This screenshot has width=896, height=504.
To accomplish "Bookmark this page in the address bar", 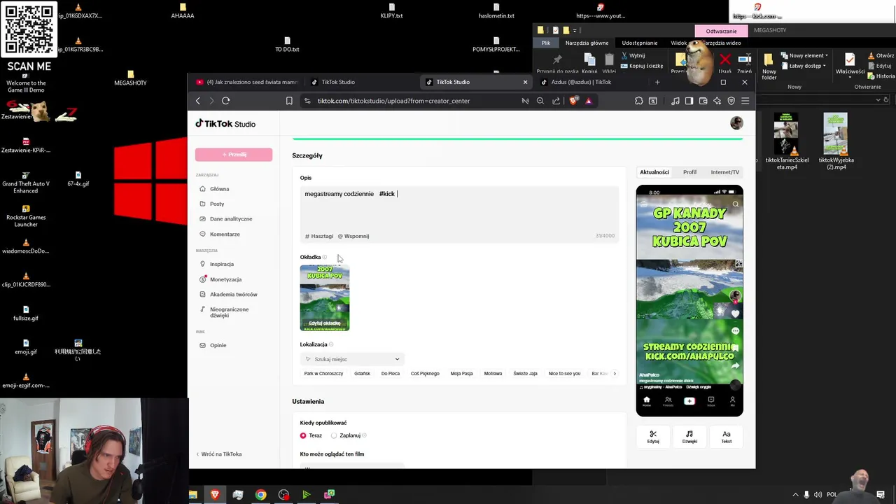I will click(289, 101).
